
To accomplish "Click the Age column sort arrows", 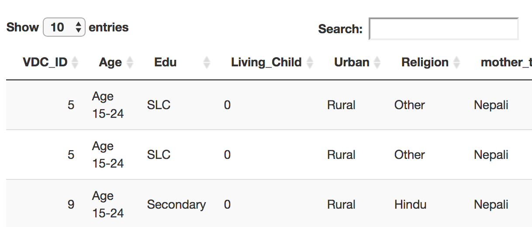I will click(130, 62).
